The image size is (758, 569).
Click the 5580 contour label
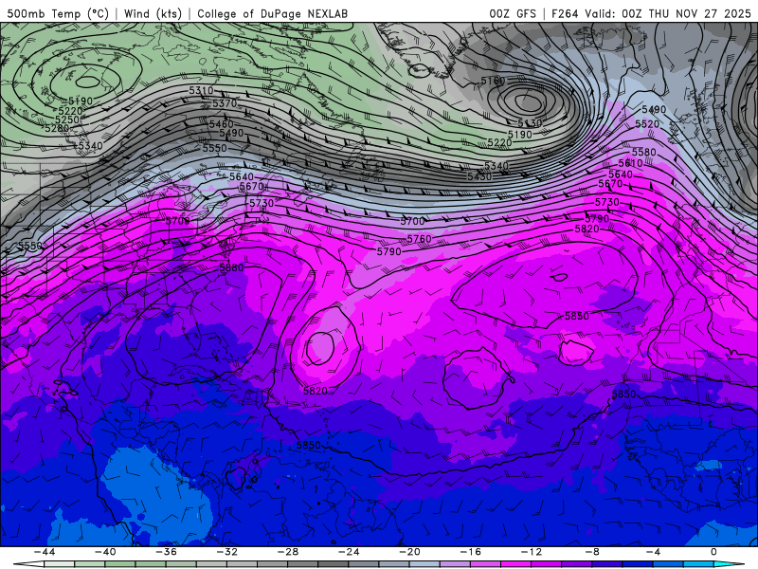(644, 153)
